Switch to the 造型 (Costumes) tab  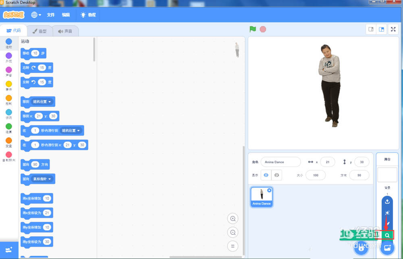(x=39, y=31)
